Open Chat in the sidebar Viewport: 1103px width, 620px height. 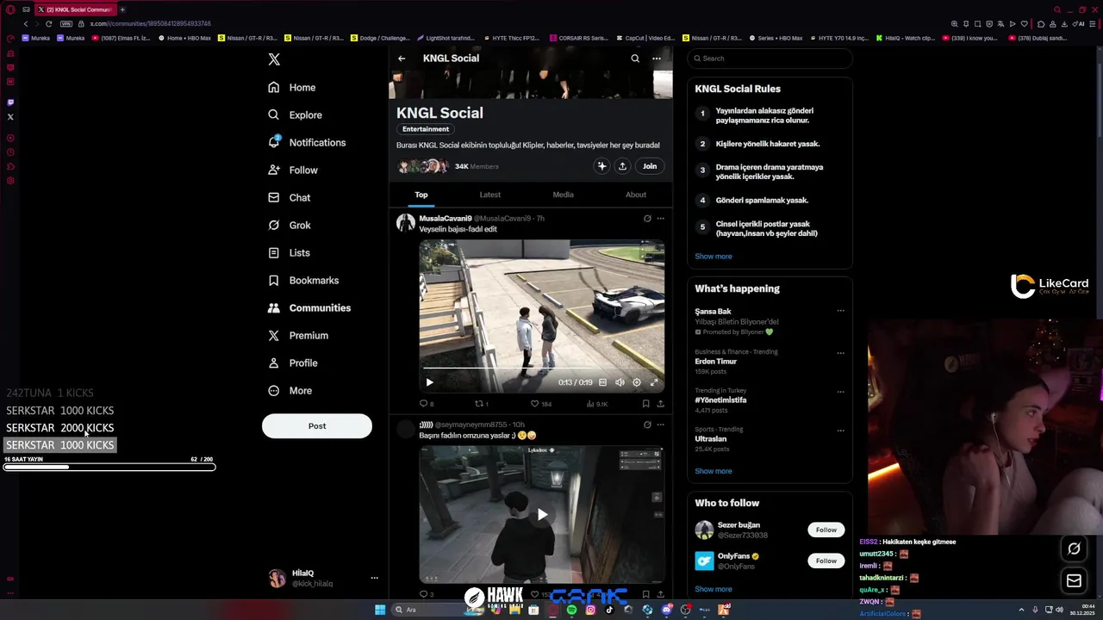(289, 197)
